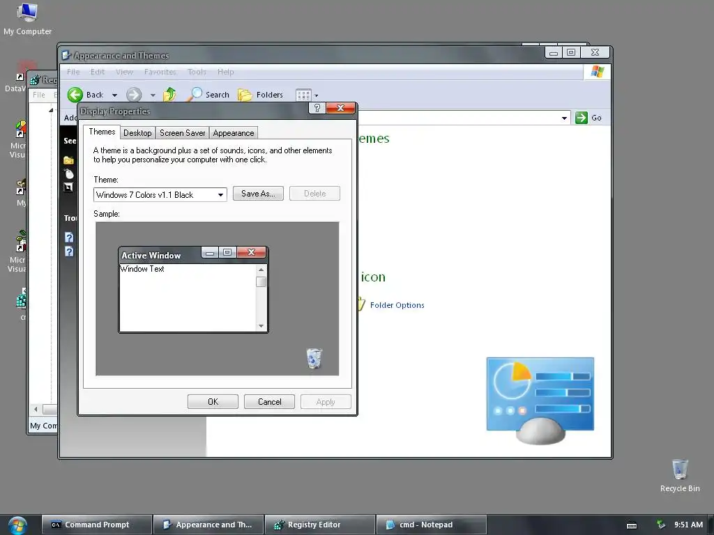This screenshot has height=535, width=714.
Task: Click Appearance and Themes taskbar button
Action: pos(208,525)
